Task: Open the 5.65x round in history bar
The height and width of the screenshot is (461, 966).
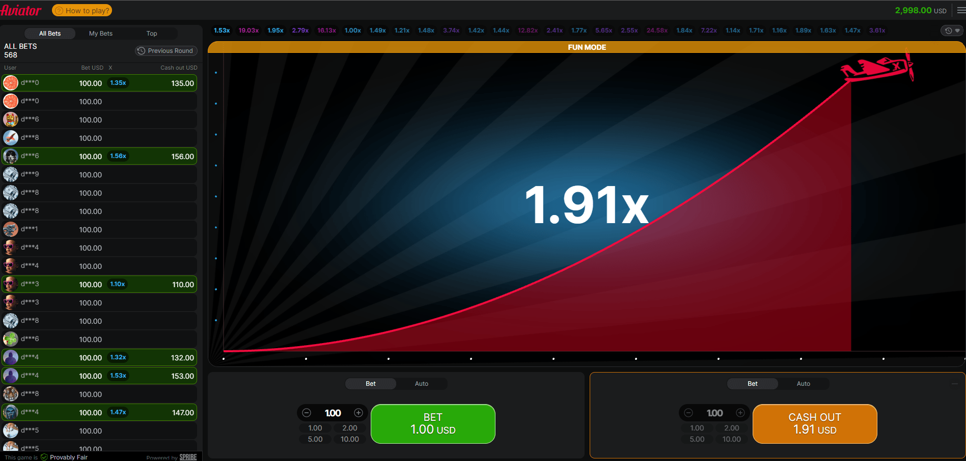Action: (x=604, y=30)
